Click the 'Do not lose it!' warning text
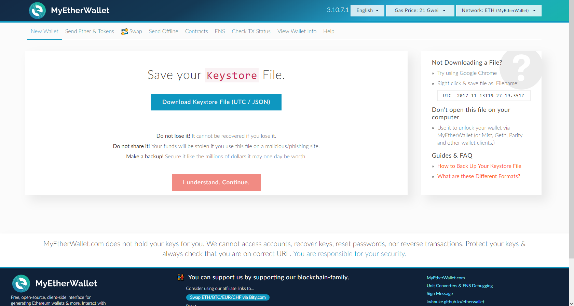The width and height of the screenshot is (574, 306). [x=173, y=136]
